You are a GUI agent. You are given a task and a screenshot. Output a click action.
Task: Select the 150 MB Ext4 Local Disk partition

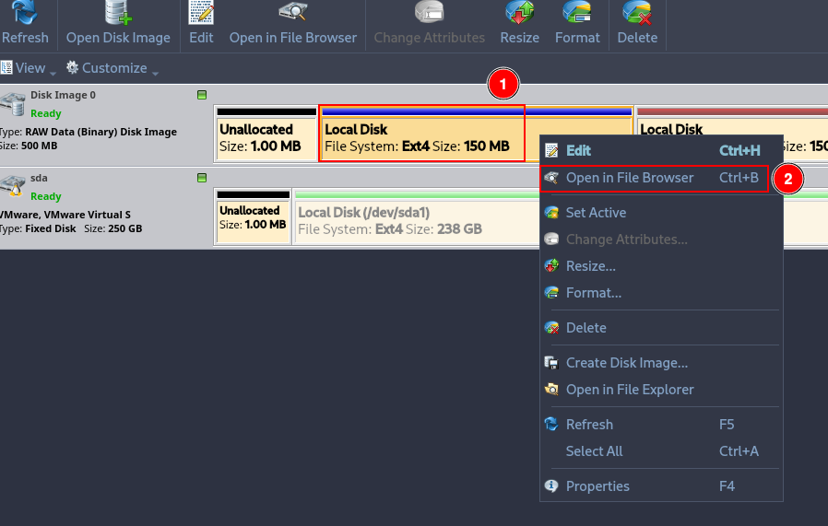(x=421, y=137)
